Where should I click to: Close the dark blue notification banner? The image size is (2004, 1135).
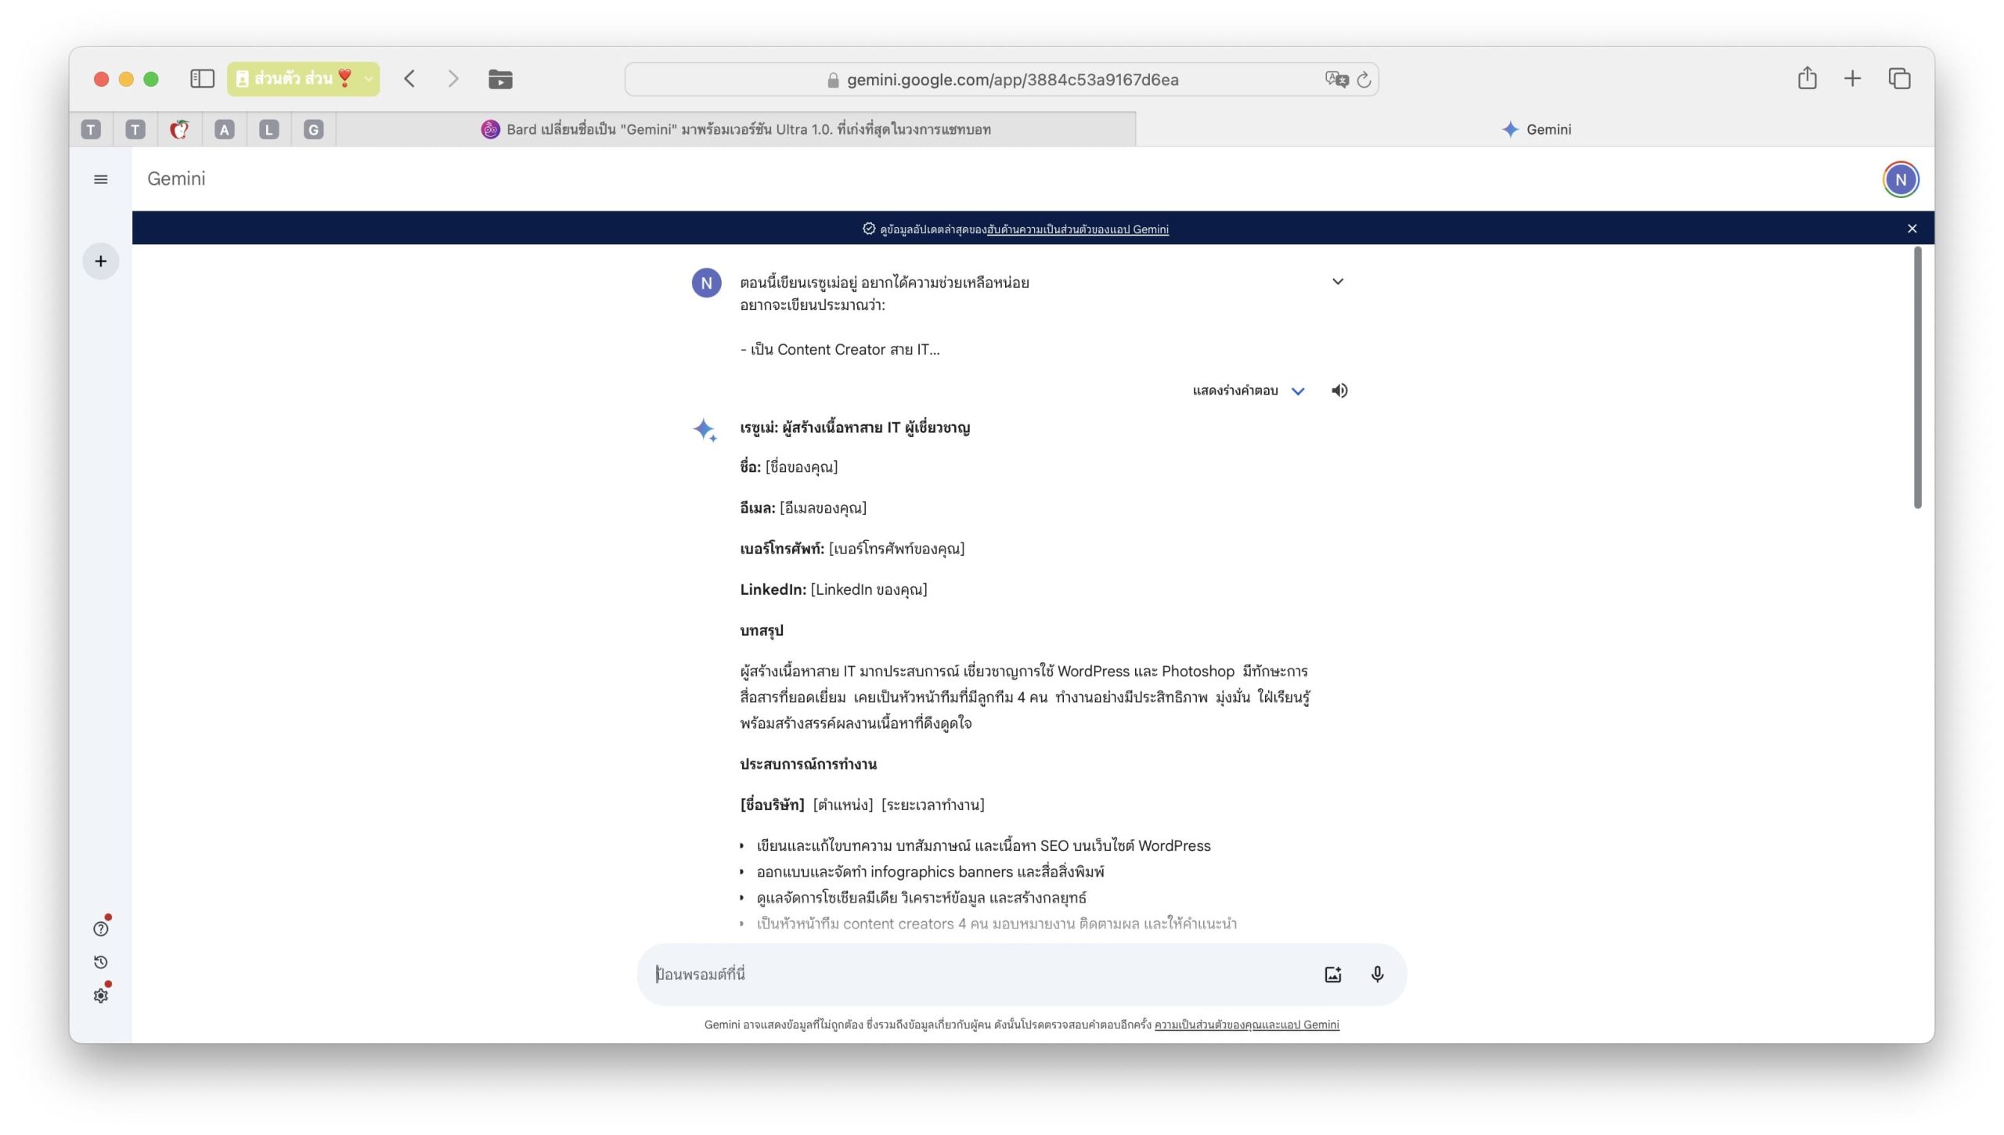[x=1912, y=229]
